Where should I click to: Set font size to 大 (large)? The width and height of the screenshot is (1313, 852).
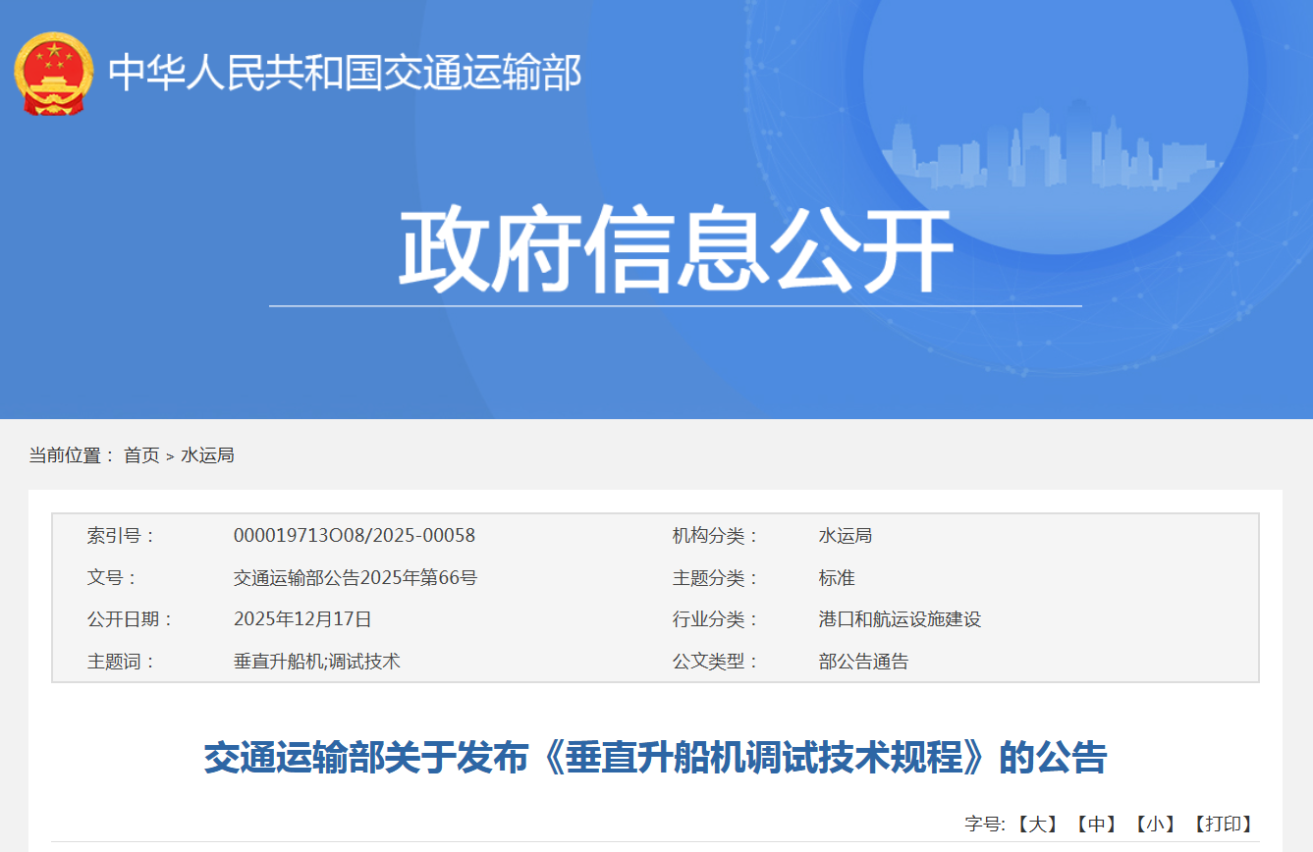pyautogui.click(x=1035, y=825)
